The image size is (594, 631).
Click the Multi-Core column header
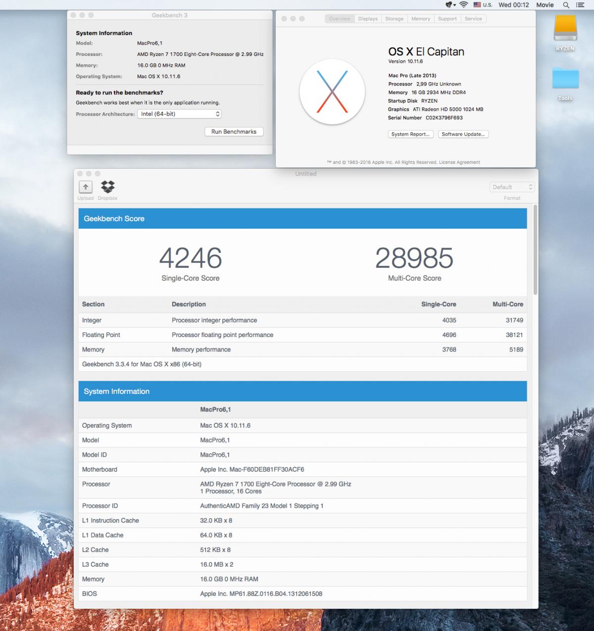point(508,304)
